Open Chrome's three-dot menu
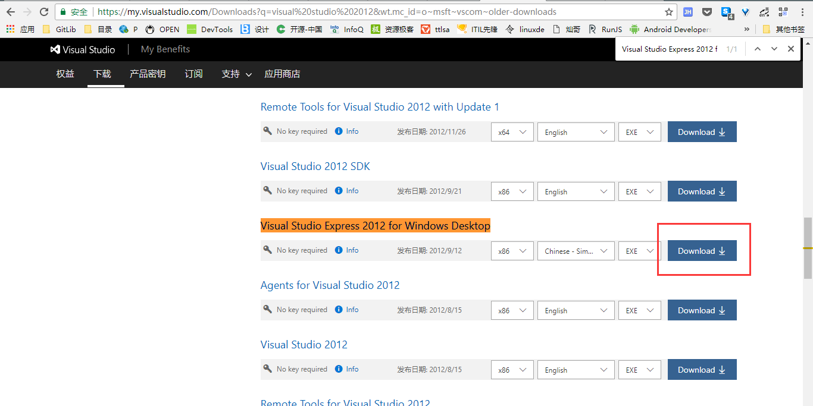 [802, 12]
